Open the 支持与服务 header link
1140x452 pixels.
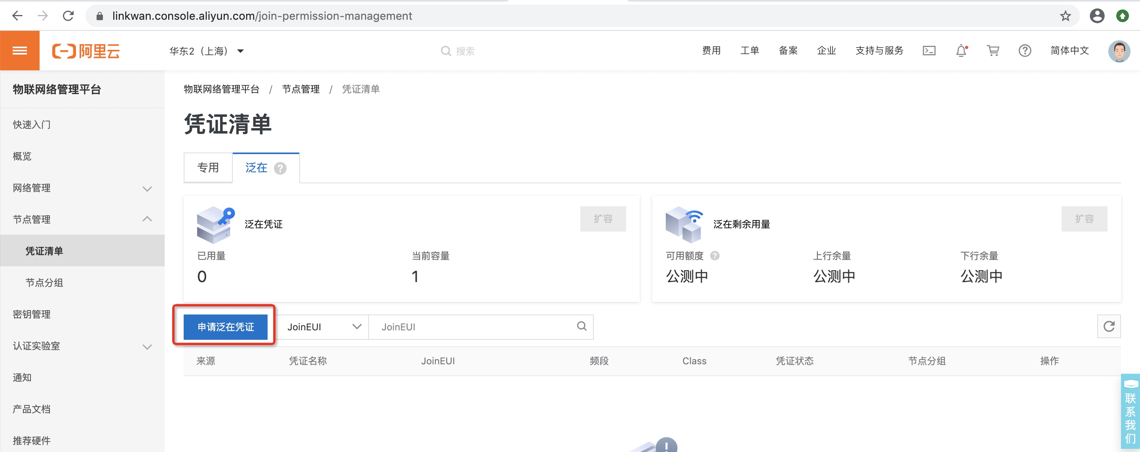point(879,51)
